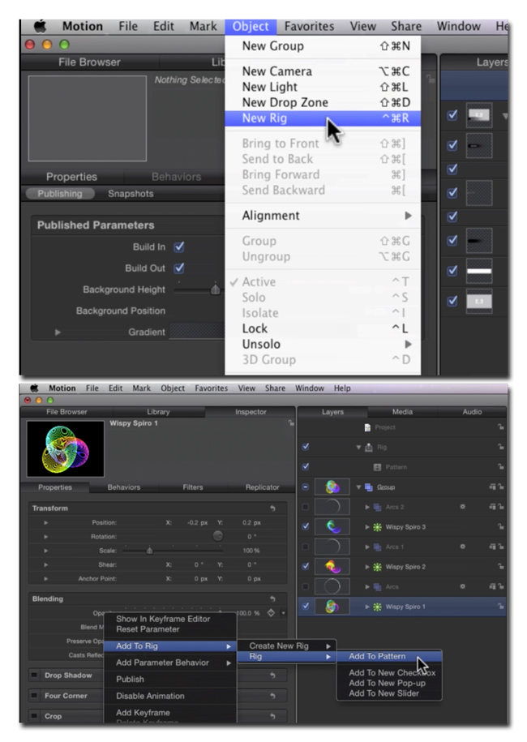
Task: Enable Drop Shadow section checkbox
Action: click(34, 675)
